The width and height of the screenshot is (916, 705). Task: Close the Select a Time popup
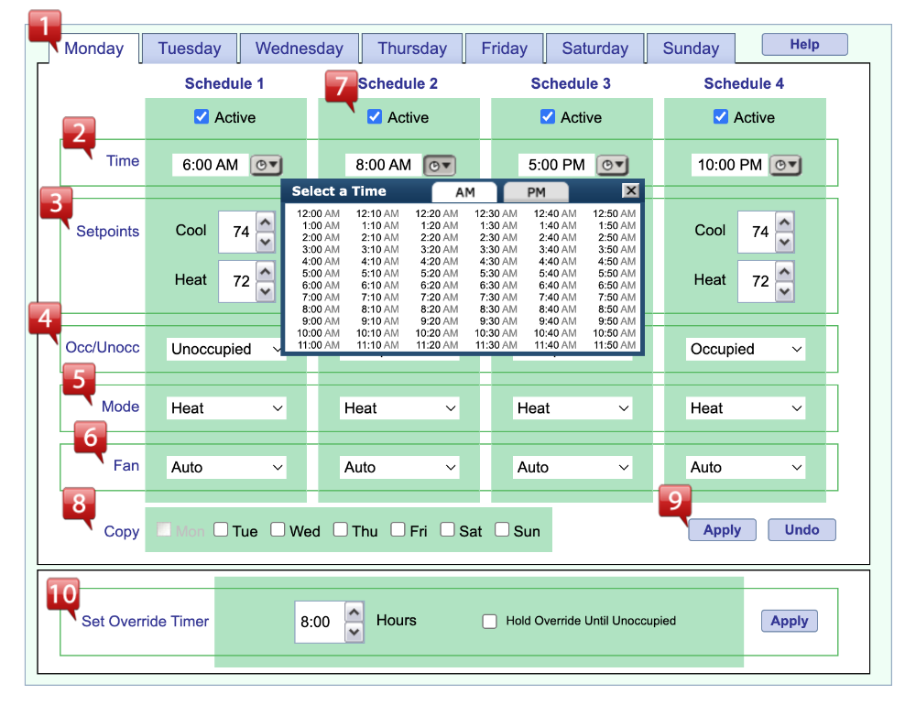pyautogui.click(x=630, y=190)
